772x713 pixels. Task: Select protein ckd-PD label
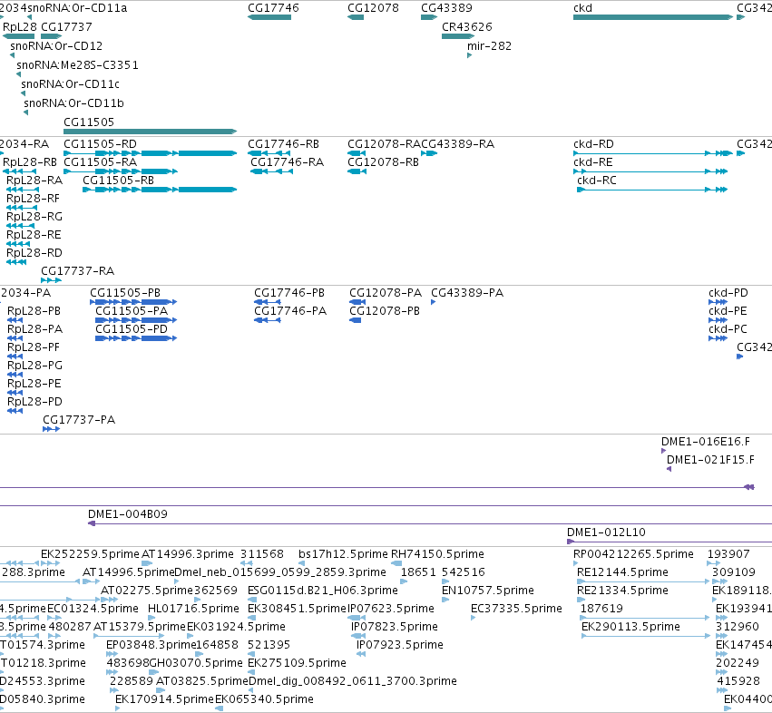(x=728, y=292)
